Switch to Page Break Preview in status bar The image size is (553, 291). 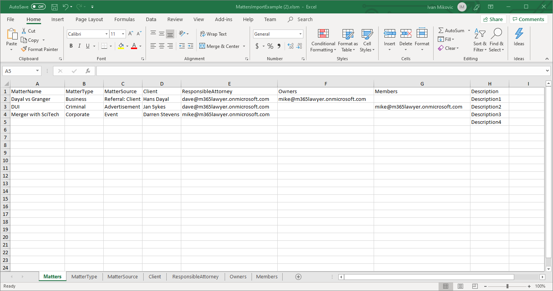click(475, 286)
